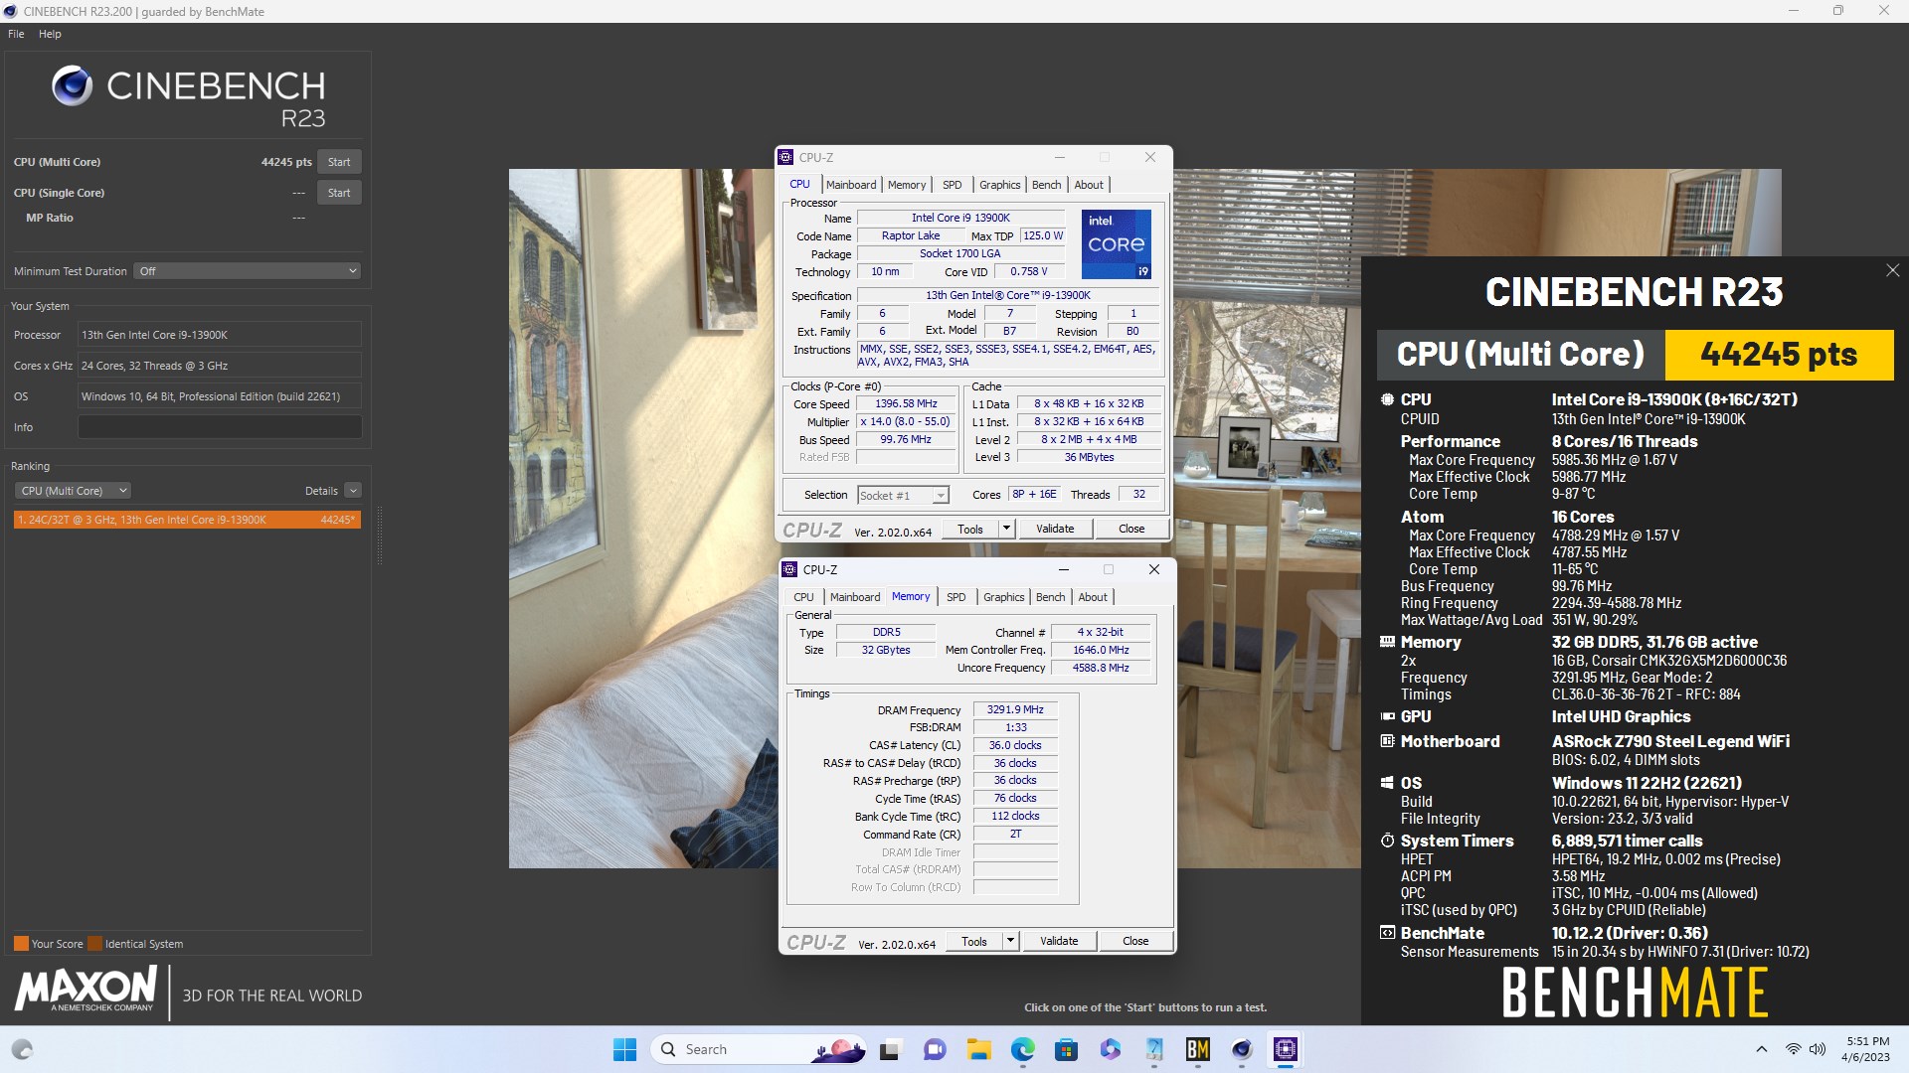
Task: Switch to Mainboard tab in upper CPU-Z
Action: click(851, 185)
